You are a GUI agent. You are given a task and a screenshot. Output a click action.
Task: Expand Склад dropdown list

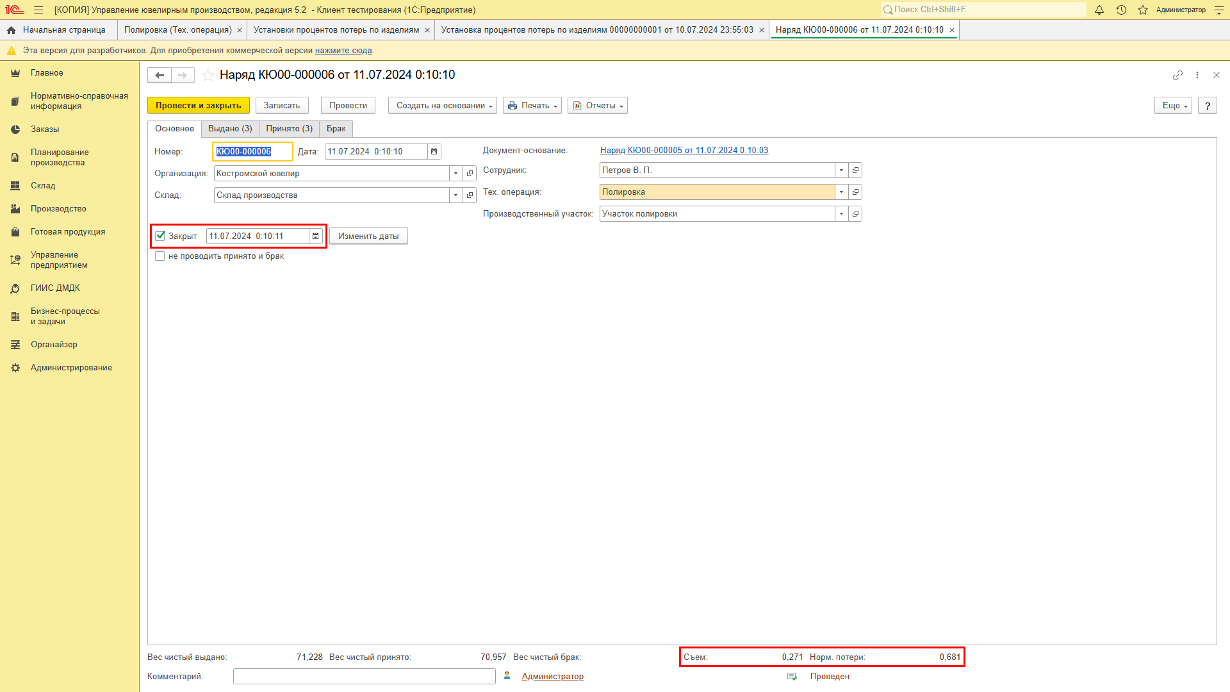click(456, 195)
